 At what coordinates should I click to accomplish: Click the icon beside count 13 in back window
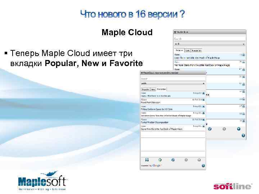244,114
